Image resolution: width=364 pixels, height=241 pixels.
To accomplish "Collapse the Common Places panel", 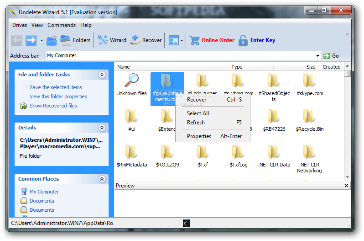I will coord(102,179).
